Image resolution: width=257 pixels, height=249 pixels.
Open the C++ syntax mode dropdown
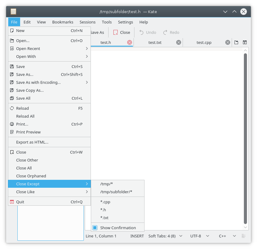coord(227,236)
